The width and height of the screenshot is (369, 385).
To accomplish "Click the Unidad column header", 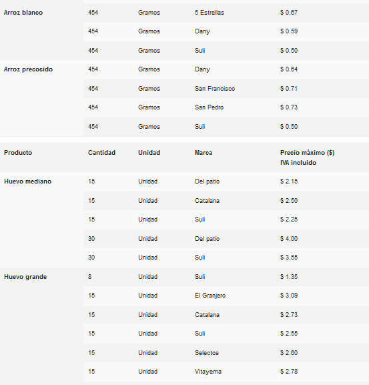I will point(149,153).
